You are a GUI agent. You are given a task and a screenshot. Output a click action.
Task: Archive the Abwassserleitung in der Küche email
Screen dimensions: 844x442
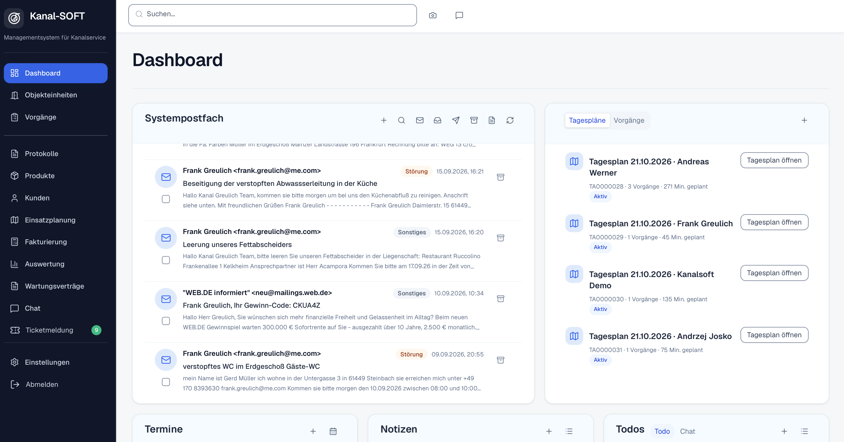[500, 177]
